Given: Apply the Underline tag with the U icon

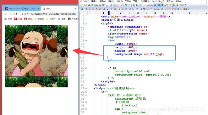Looking at the screenshot, I should (x=93, y=9).
